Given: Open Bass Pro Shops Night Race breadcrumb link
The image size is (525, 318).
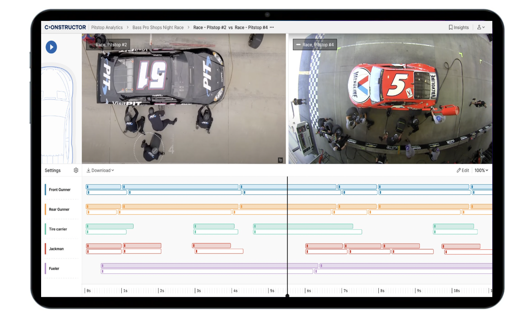Looking at the screenshot, I should coord(157,27).
